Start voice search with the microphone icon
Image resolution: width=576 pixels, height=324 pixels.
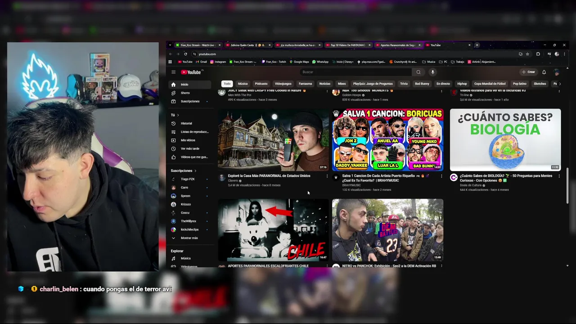tap(432, 72)
